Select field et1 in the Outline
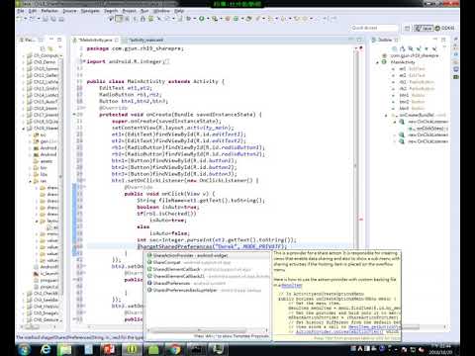This screenshot has width=475, height=356. pos(409,68)
